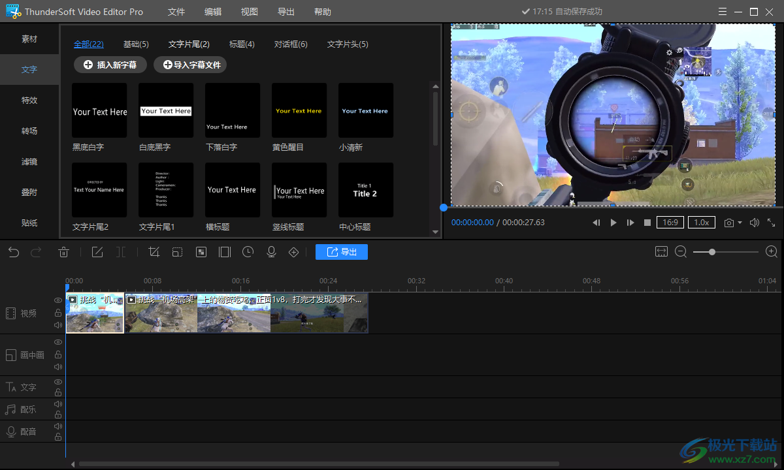Viewport: 784px width, 470px height.
Task: Split clip at the playhead
Action: point(121,252)
